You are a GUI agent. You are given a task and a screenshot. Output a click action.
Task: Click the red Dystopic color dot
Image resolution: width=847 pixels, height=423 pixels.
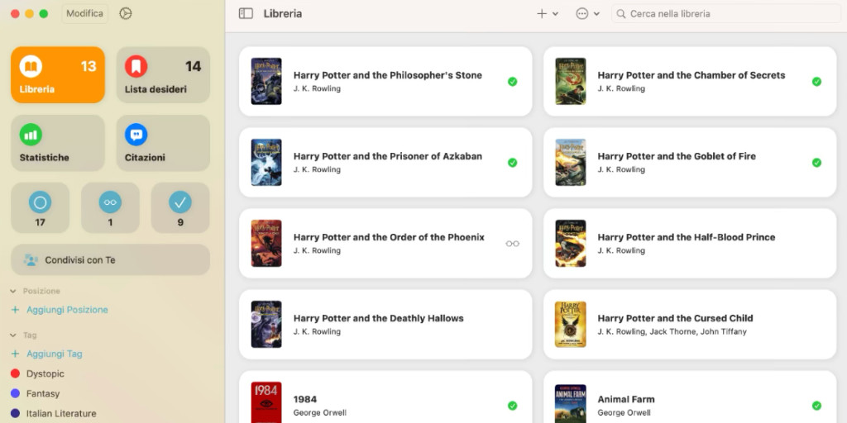pyautogui.click(x=15, y=373)
